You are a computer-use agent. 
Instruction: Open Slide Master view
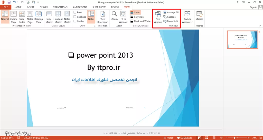(49, 17)
